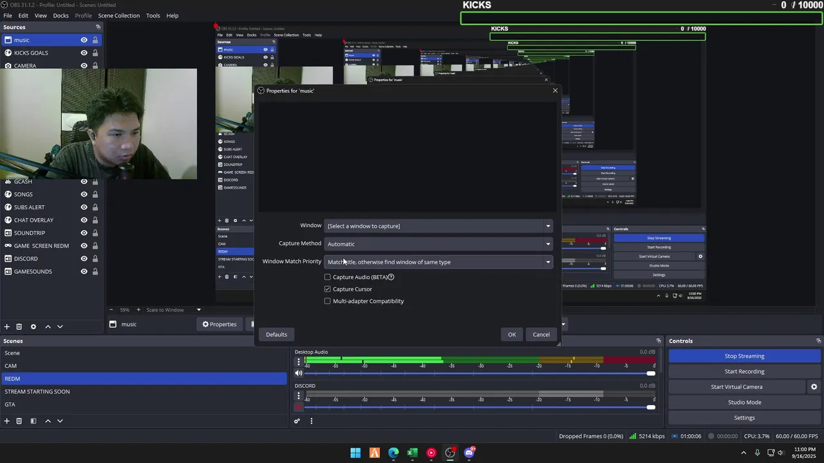Uncheck Capture Cursor checkbox

328,289
